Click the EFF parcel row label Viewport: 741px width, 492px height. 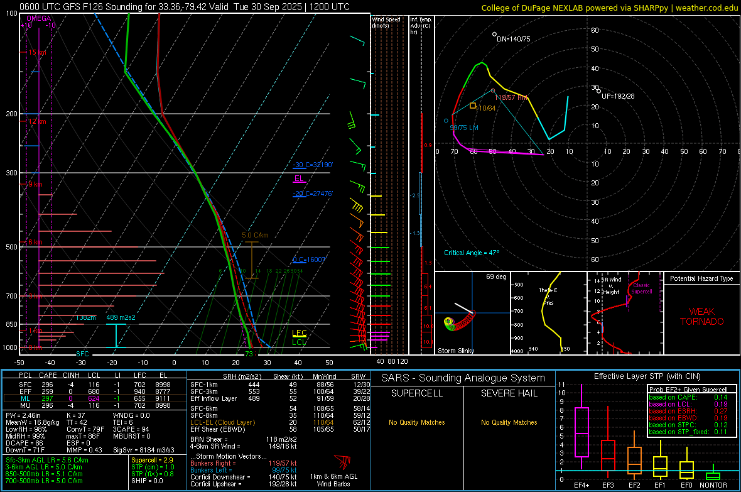click(26, 391)
